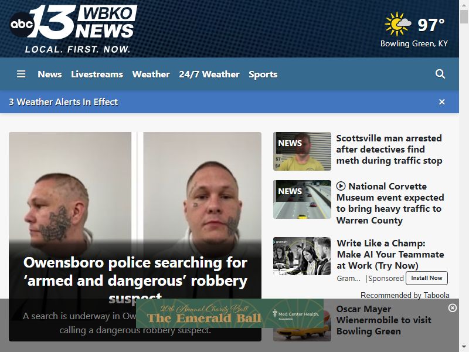Open the hamburger navigation menu
The width and height of the screenshot is (469, 352).
[x=21, y=74]
